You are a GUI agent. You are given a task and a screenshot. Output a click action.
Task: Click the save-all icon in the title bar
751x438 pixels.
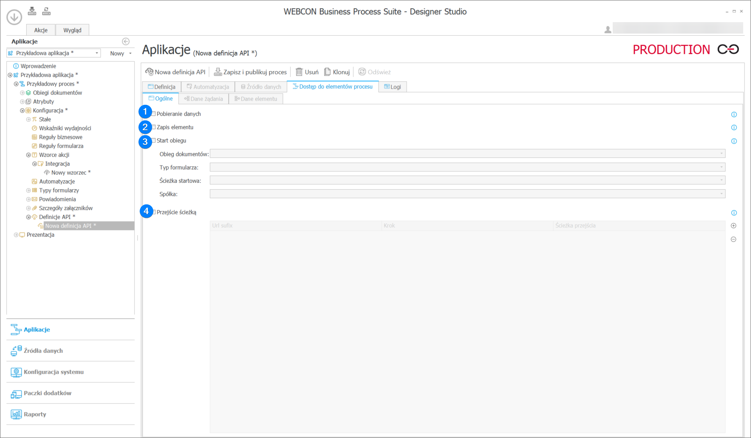click(32, 11)
